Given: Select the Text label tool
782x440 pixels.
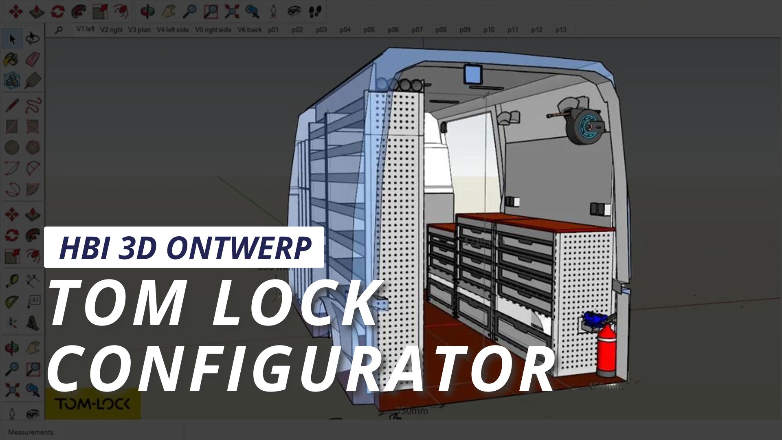Looking at the screenshot, I should tap(33, 302).
